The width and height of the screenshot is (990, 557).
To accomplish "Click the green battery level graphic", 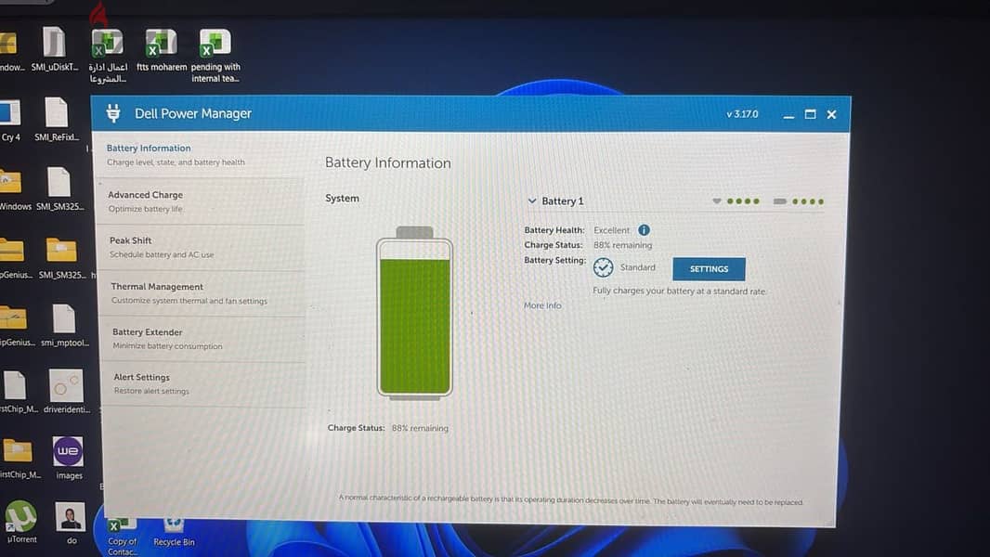I will (415, 313).
